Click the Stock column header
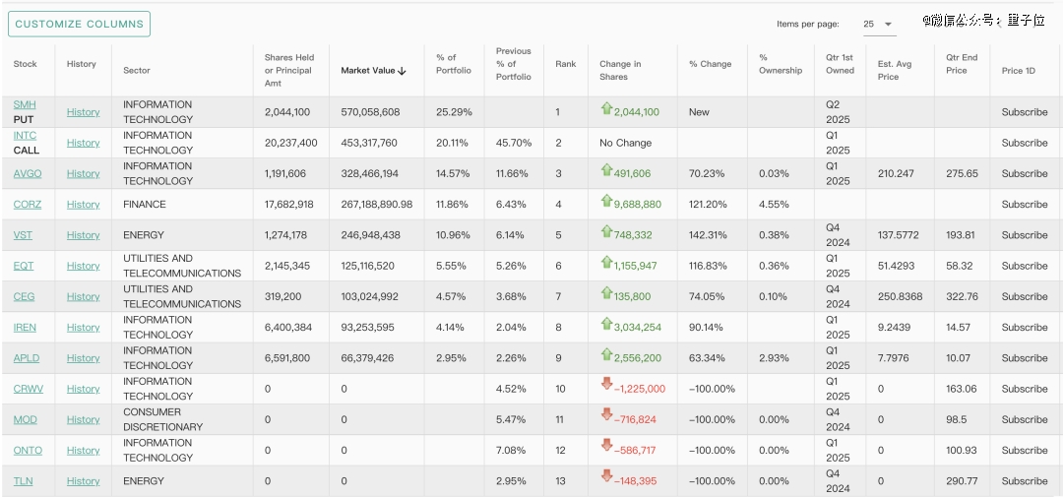Image resolution: width=1063 pixels, height=497 pixels. click(x=25, y=64)
